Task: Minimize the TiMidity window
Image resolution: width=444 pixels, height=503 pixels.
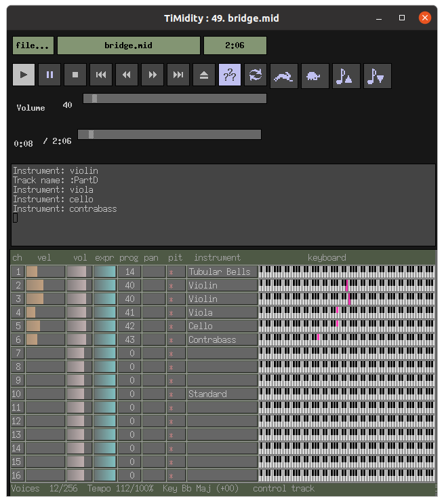Action: click(379, 18)
